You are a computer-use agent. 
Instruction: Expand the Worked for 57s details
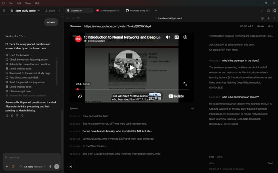pos(16,36)
